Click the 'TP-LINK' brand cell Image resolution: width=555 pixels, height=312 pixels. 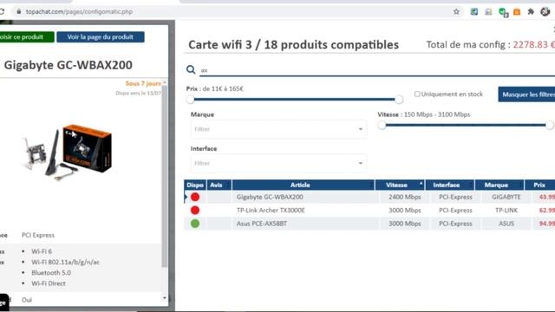(506, 210)
